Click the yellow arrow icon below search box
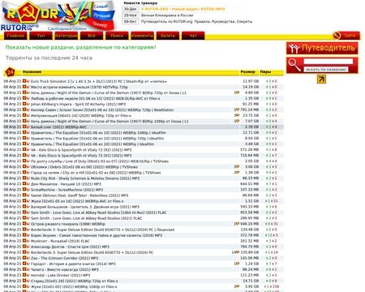 (321, 79)
